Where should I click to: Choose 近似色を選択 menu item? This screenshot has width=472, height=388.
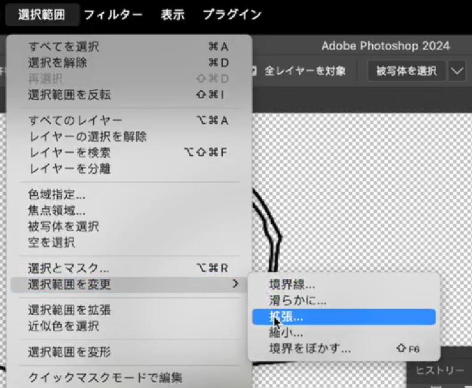[x=130, y=326]
